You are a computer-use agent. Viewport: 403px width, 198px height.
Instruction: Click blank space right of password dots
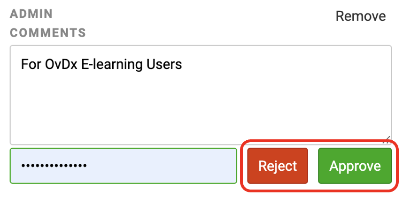pos(162,166)
